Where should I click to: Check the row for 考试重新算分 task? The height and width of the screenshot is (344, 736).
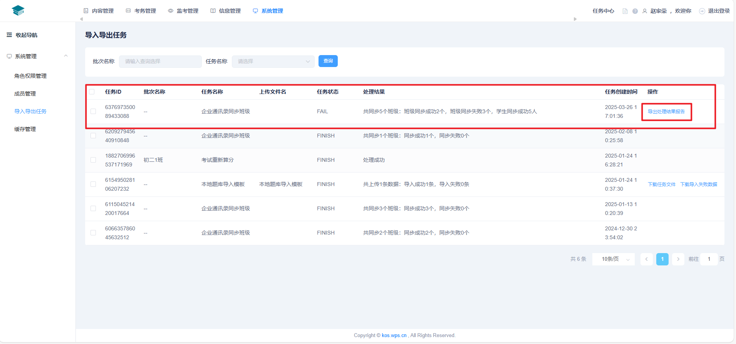click(x=93, y=160)
